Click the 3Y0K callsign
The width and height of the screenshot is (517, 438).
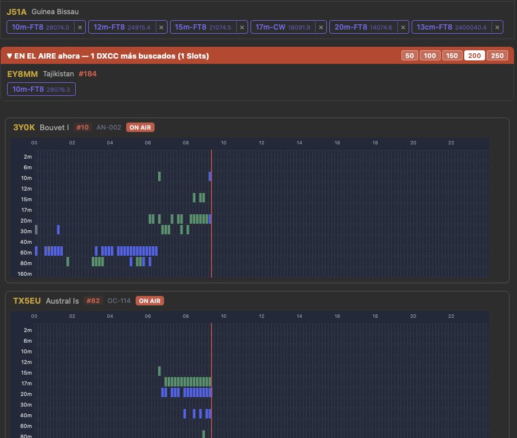tap(24, 127)
